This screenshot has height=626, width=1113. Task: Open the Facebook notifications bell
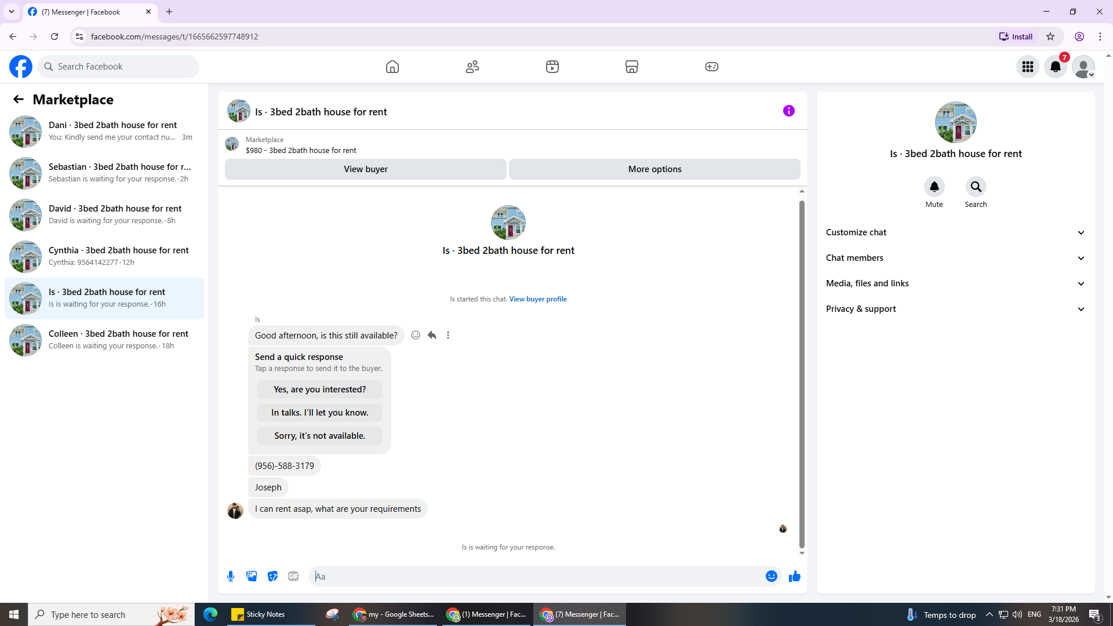pyautogui.click(x=1056, y=67)
